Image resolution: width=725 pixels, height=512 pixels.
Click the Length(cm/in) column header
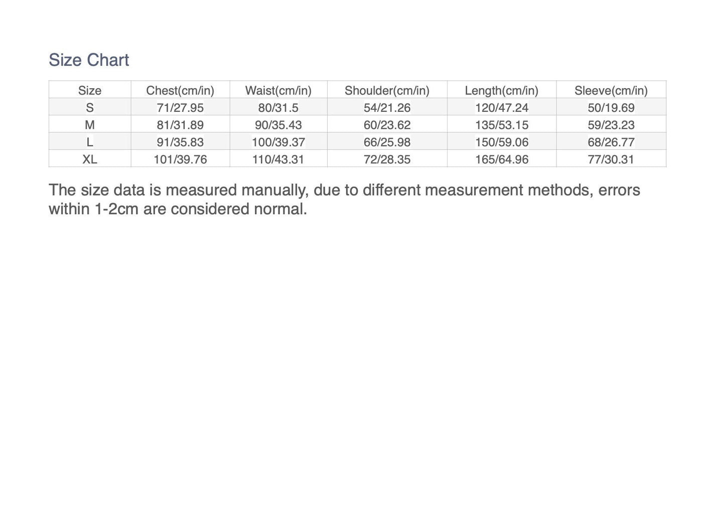(x=501, y=90)
